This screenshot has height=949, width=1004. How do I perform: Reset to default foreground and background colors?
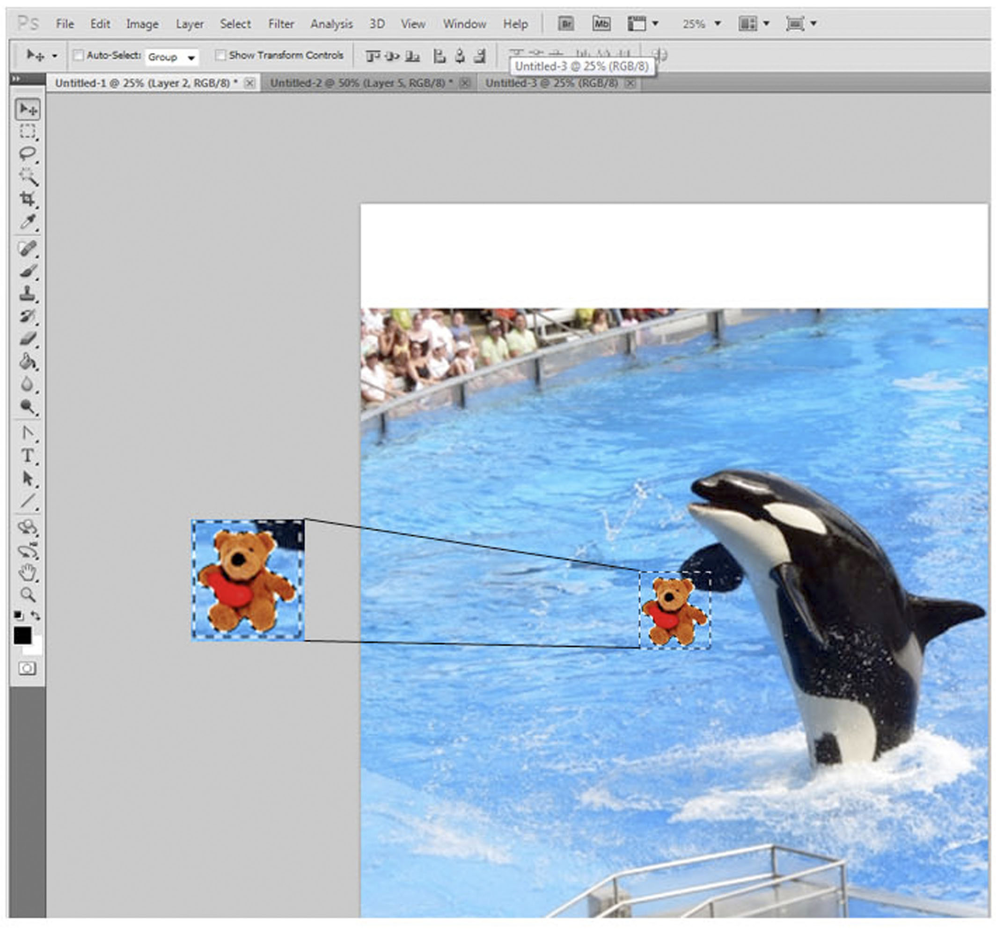click(x=18, y=616)
